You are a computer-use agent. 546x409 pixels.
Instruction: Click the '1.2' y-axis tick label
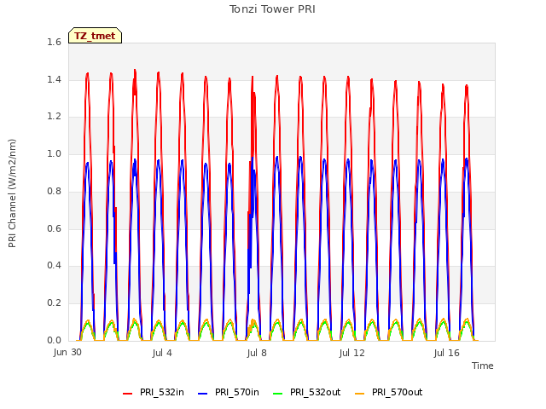[54, 117]
